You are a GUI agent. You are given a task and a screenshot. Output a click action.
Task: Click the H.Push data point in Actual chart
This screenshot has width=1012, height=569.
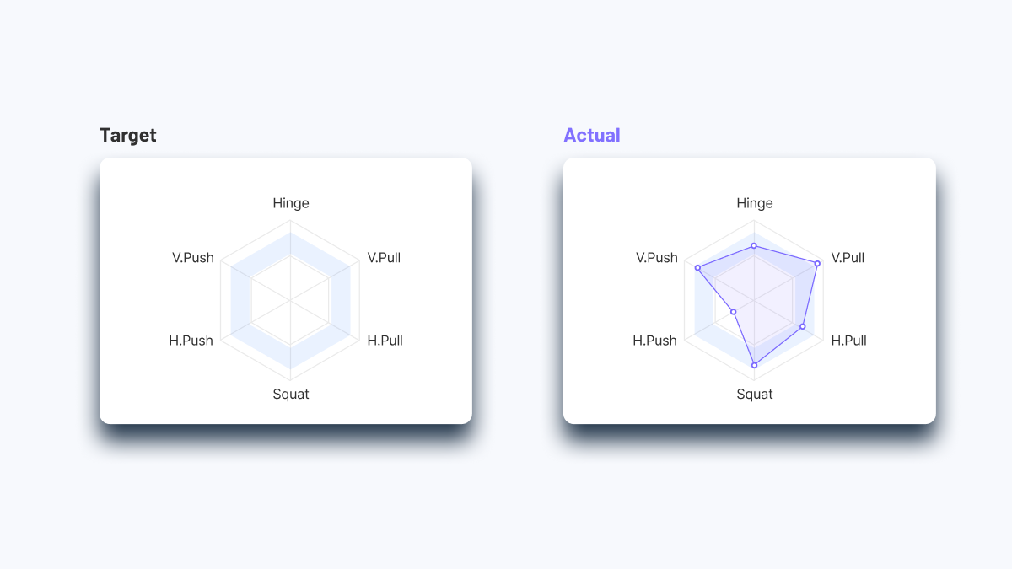click(x=734, y=312)
